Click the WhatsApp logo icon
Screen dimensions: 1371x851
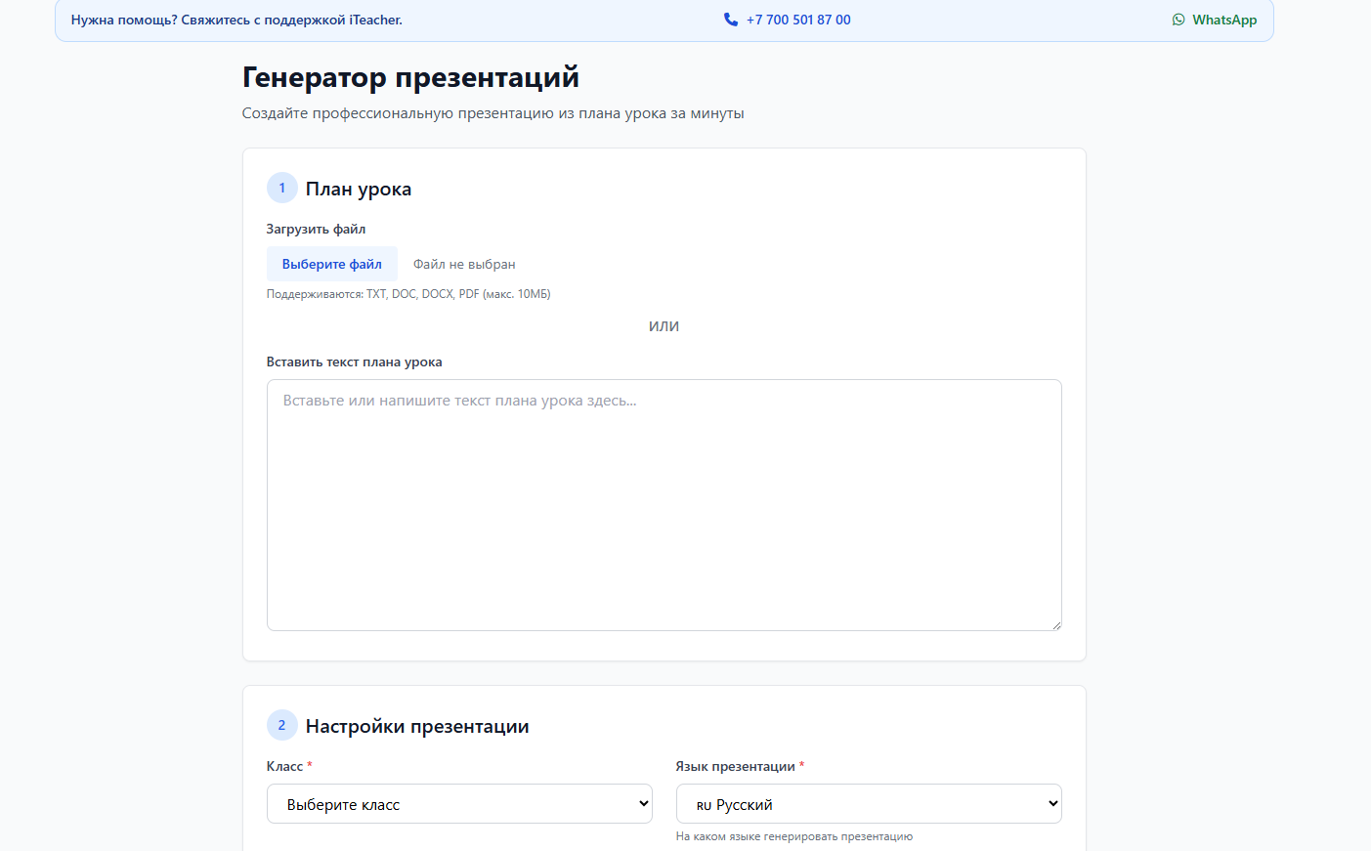click(x=1178, y=20)
